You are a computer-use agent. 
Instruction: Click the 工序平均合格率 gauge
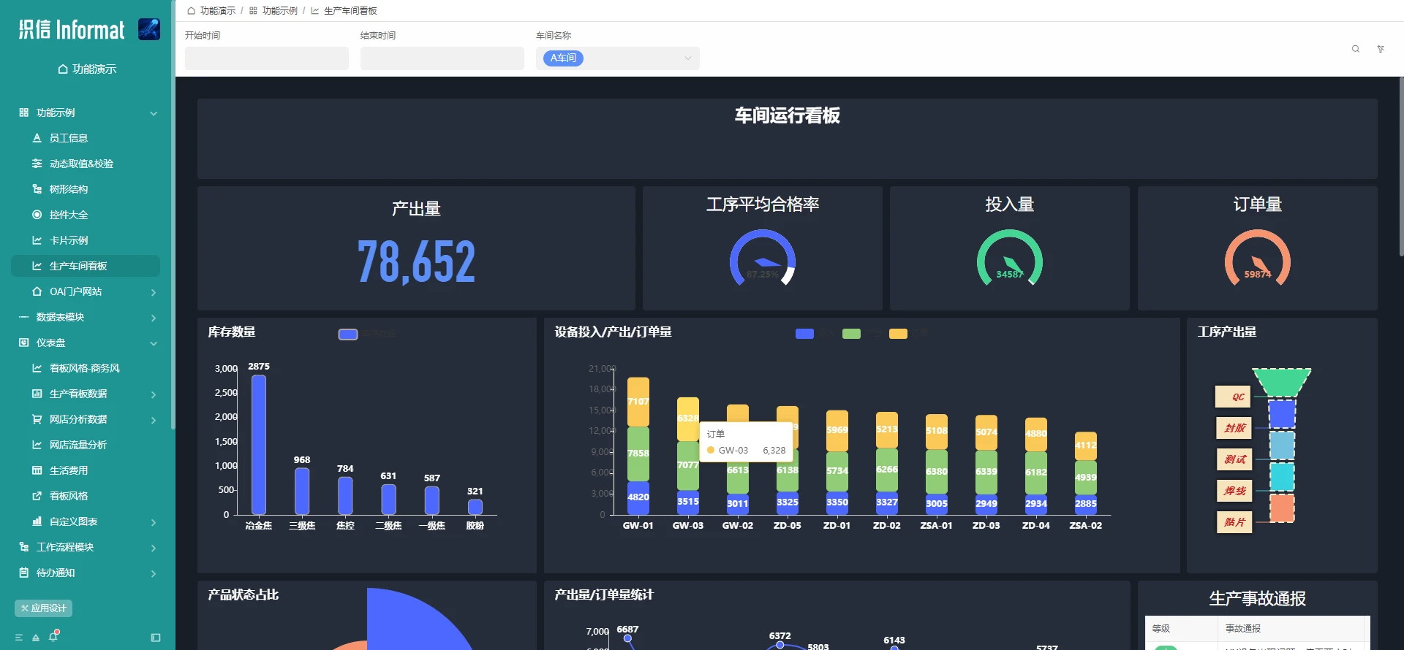tap(763, 259)
